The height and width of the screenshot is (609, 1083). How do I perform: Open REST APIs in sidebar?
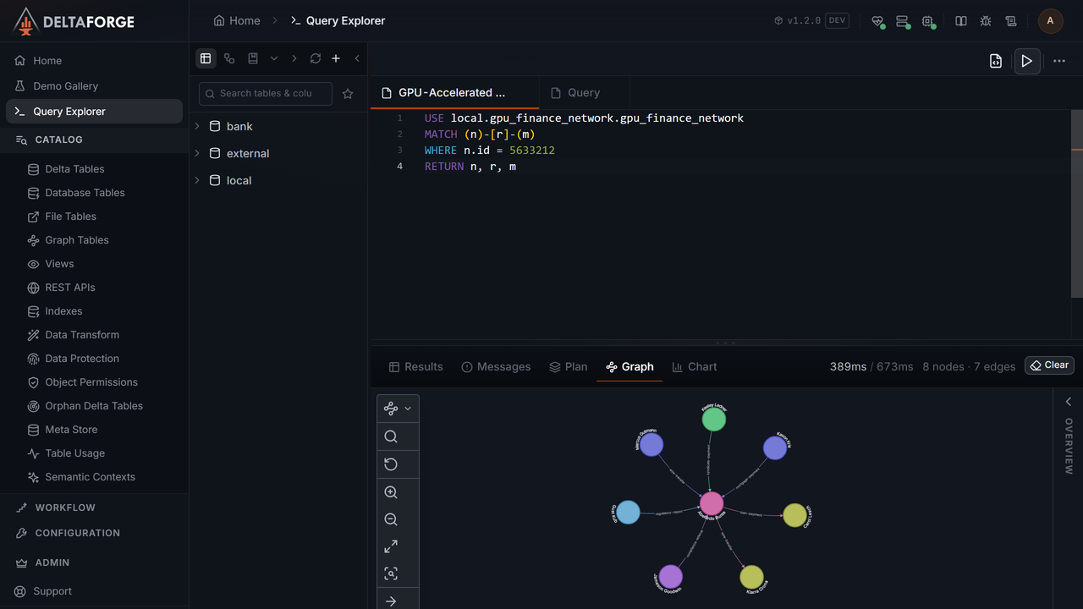[70, 288]
